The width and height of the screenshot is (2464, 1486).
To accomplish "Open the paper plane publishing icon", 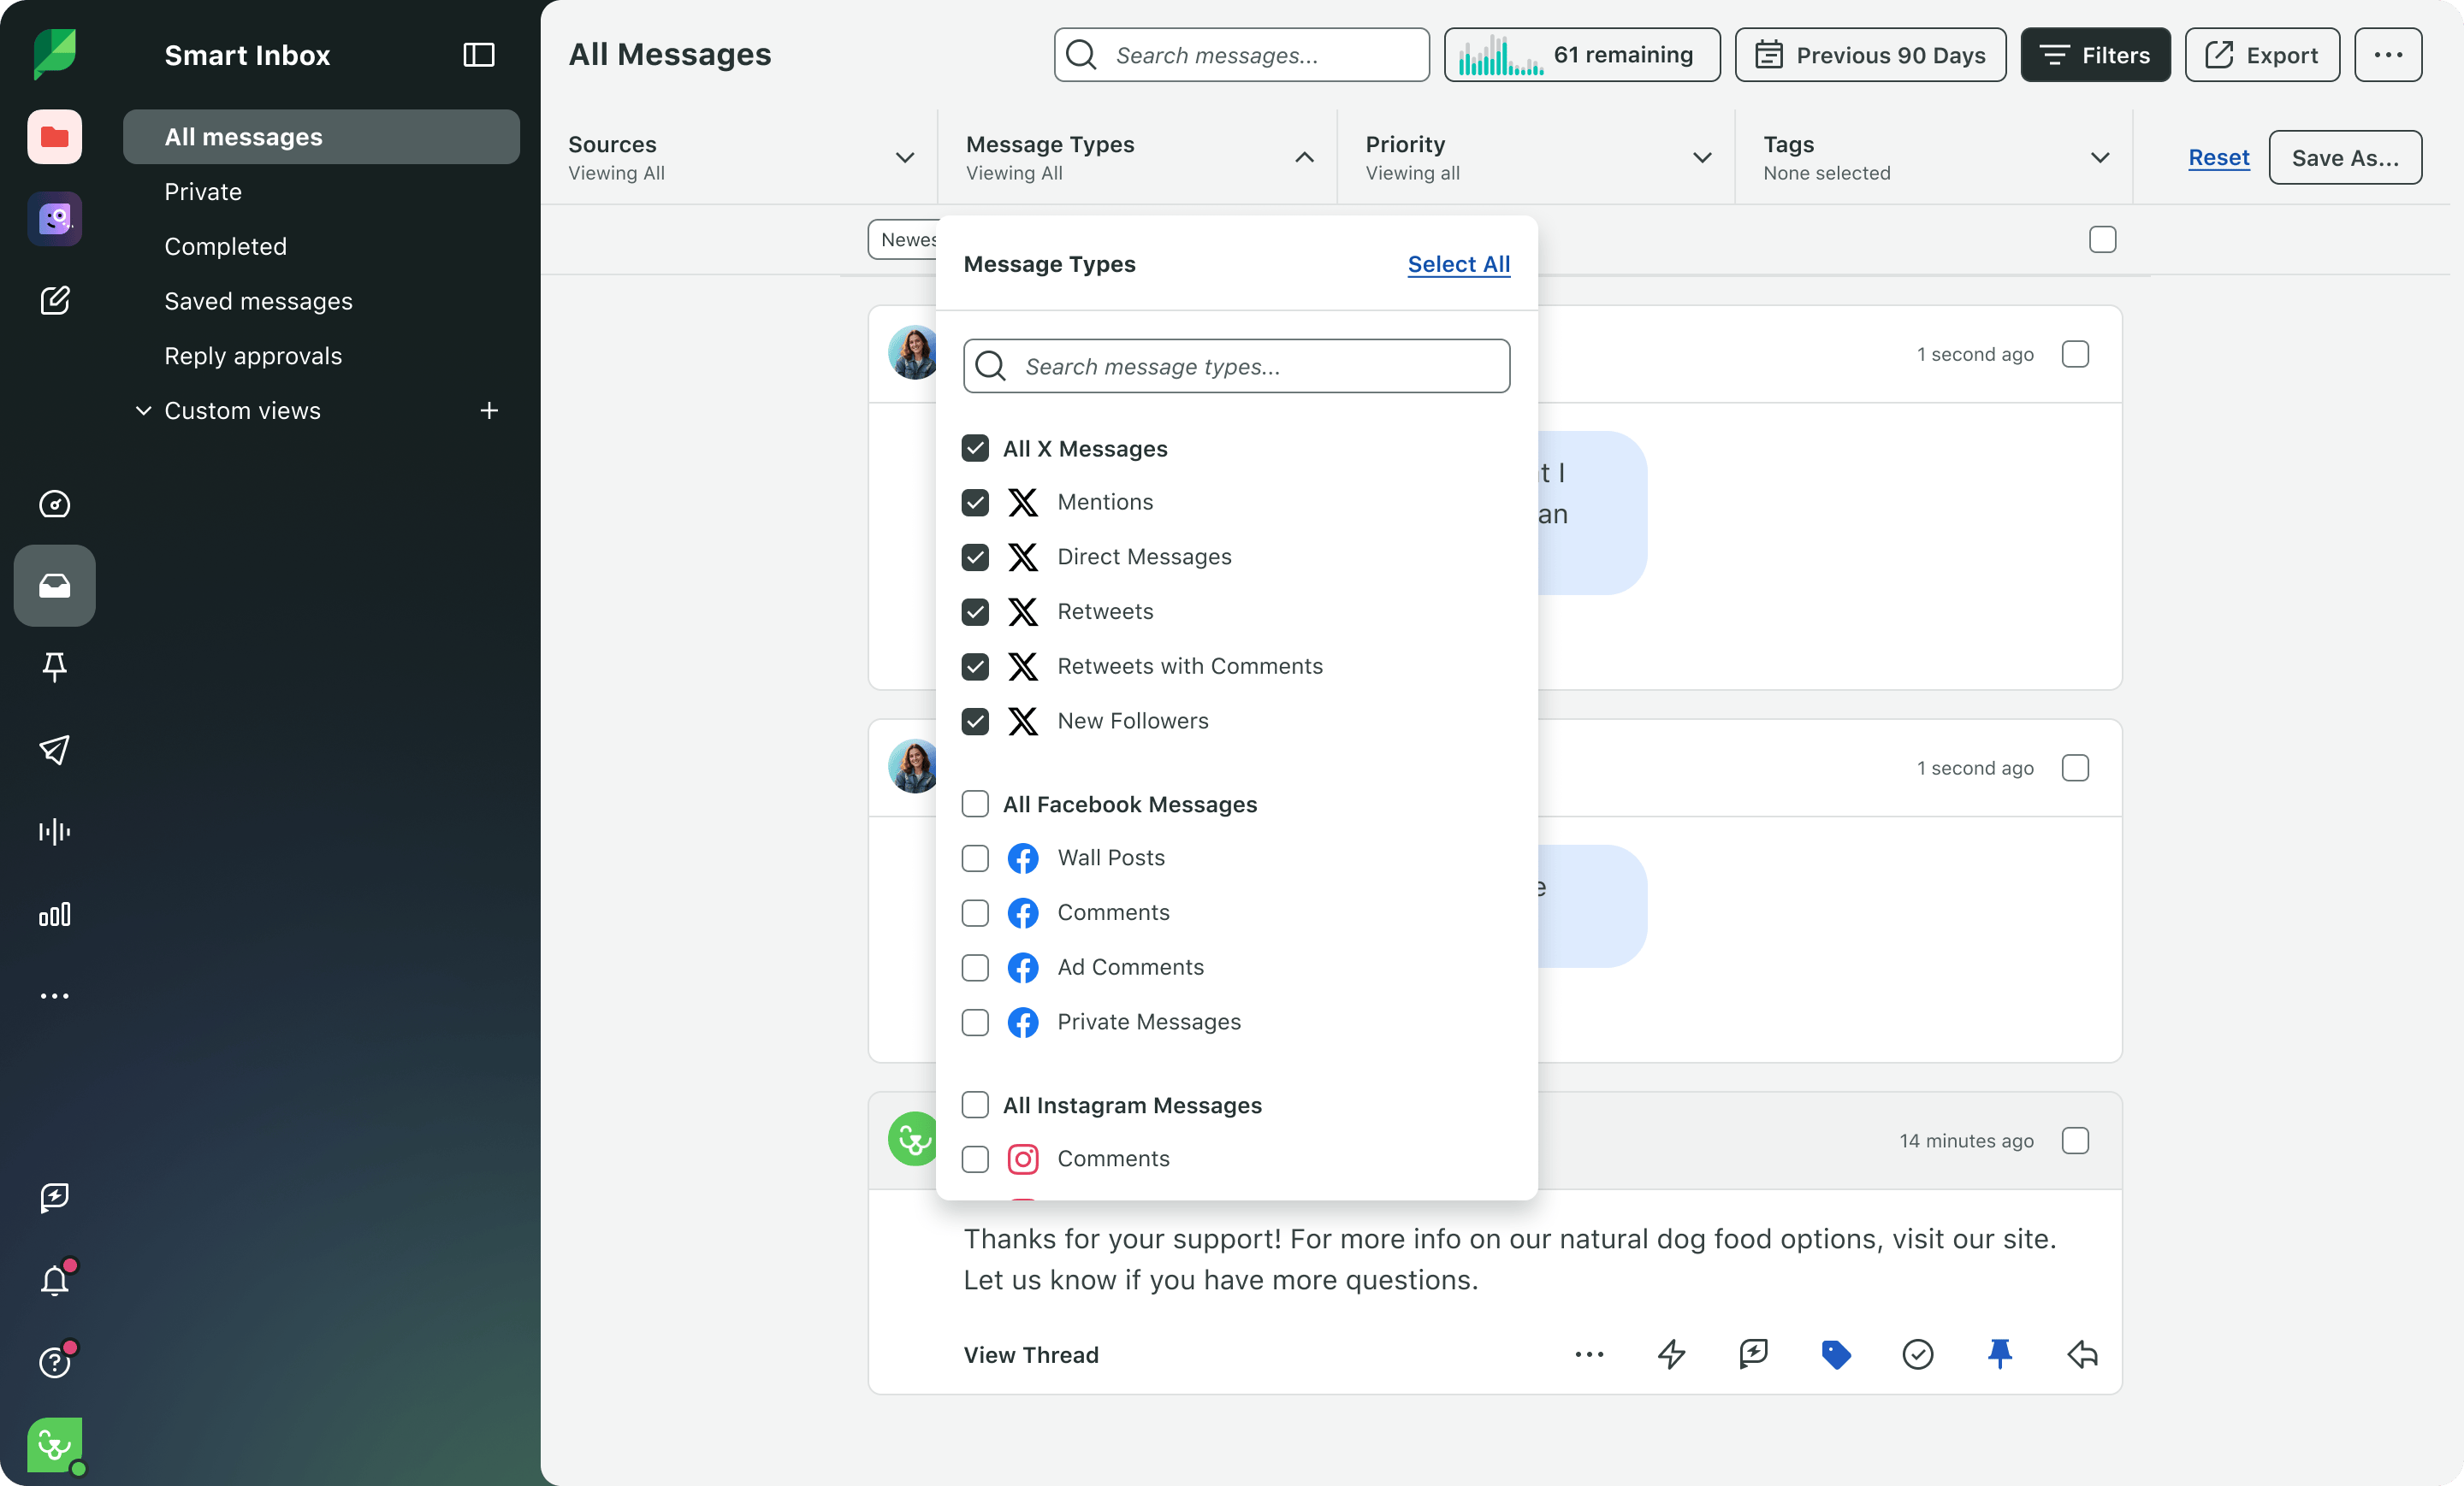I will click(x=54, y=750).
